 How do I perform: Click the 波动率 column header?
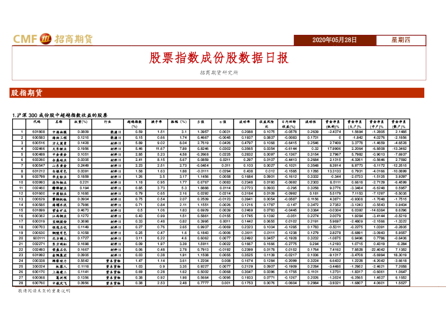click(x=247, y=121)
